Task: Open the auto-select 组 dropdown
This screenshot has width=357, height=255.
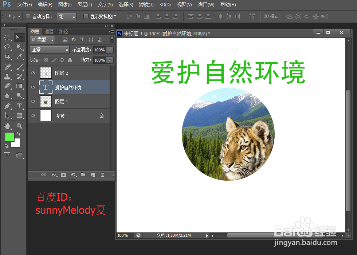Action: tap(66, 16)
